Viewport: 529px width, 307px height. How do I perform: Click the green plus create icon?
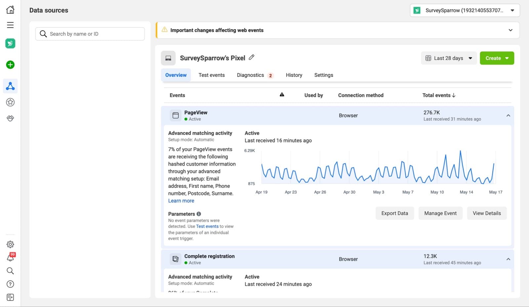[x=10, y=65]
